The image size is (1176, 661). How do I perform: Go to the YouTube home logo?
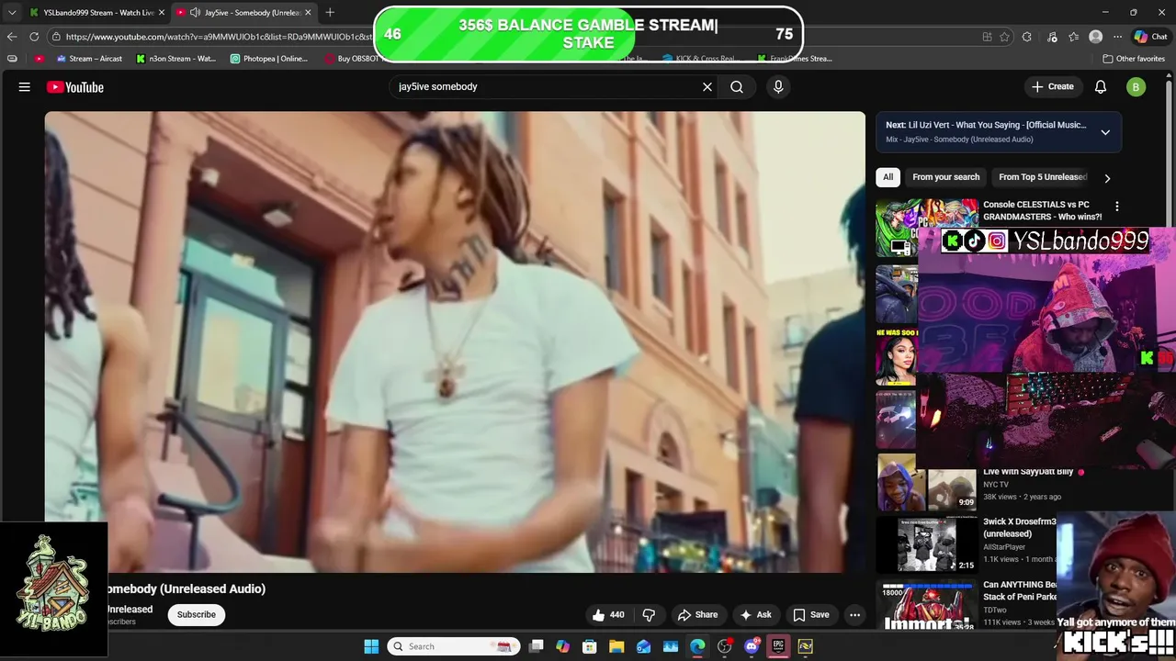tap(75, 87)
